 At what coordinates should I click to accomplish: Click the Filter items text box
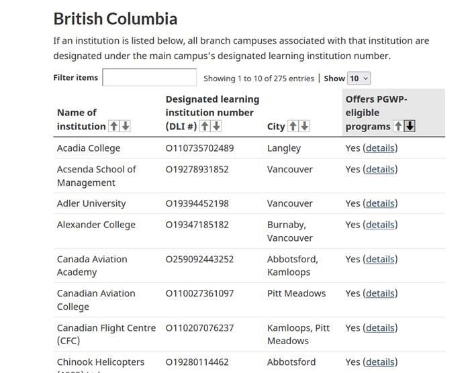150,78
